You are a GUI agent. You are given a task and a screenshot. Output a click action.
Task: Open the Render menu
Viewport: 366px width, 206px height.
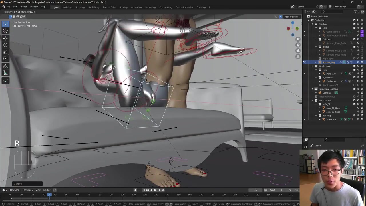click(23, 7)
